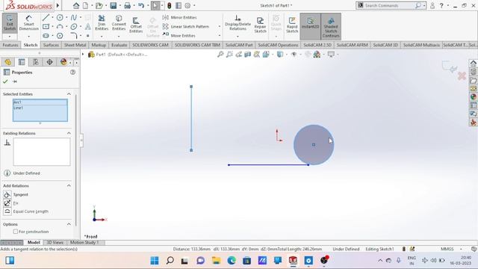Switch to the Markup tab
The width and height of the screenshot is (478, 269).
point(99,45)
